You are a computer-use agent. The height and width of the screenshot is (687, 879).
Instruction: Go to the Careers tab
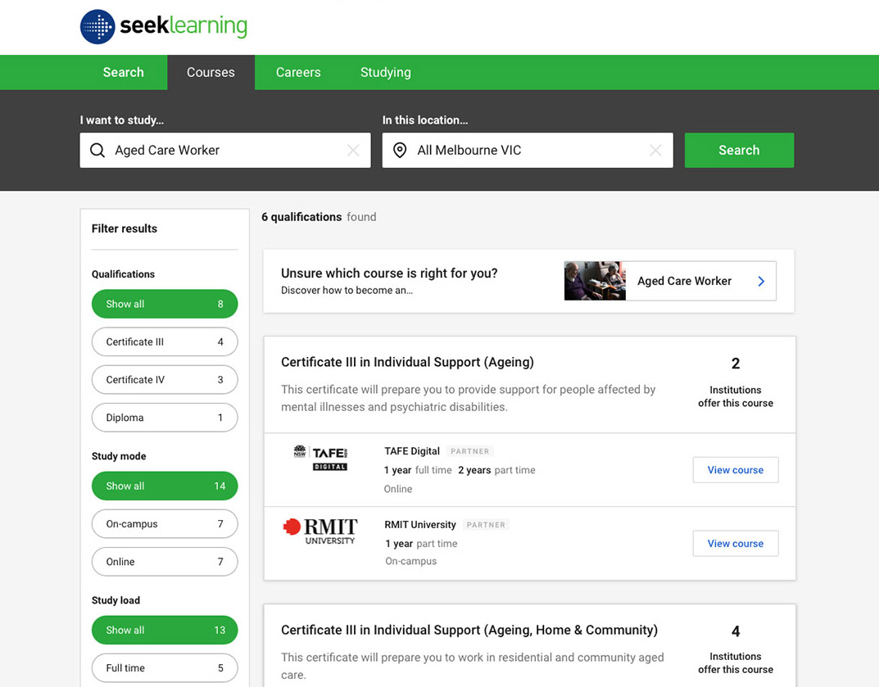point(298,72)
